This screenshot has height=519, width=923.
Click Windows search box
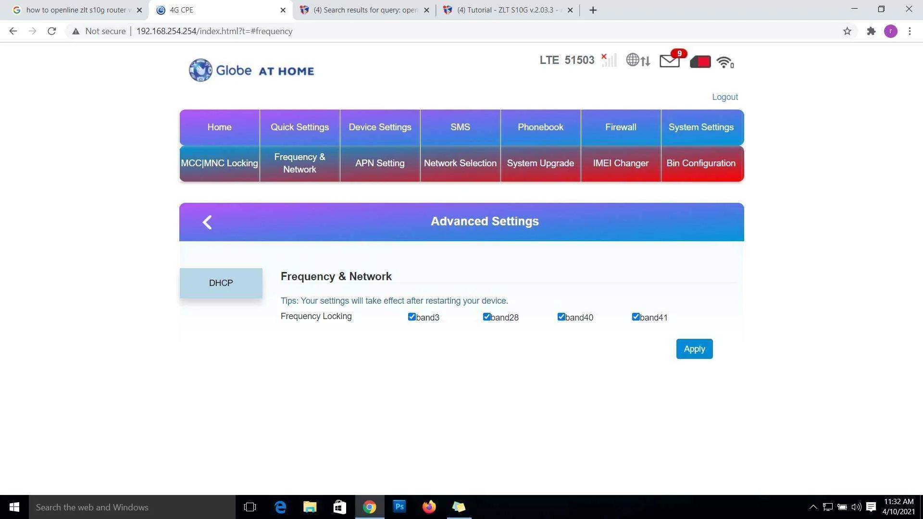point(132,507)
